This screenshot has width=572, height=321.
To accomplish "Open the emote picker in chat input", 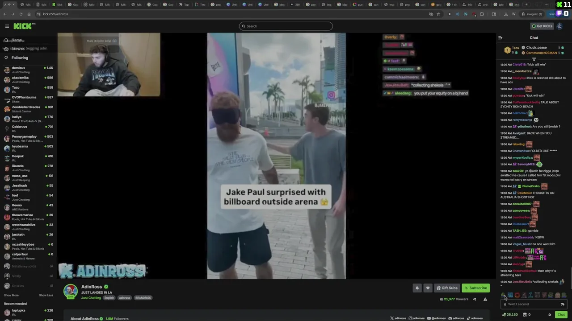I will tap(563, 304).
